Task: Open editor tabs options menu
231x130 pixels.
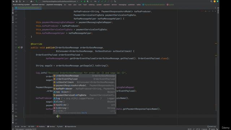Action: click(215, 8)
